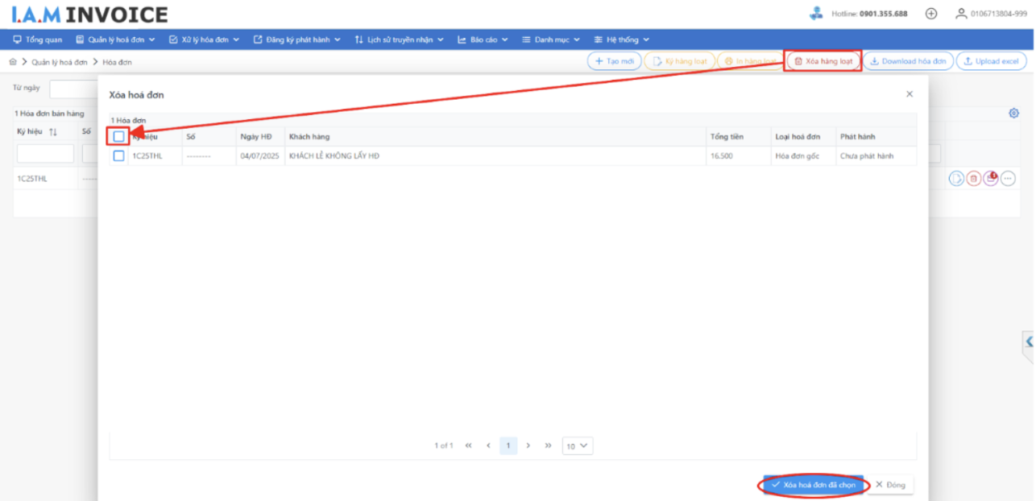The width and height of the screenshot is (1036, 501).
Task: Click the plus circle icon in header
Action: click(931, 14)
